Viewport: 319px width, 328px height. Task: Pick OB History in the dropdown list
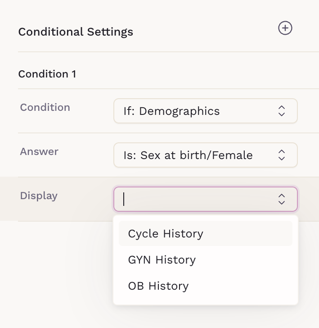tap(158, 286)
